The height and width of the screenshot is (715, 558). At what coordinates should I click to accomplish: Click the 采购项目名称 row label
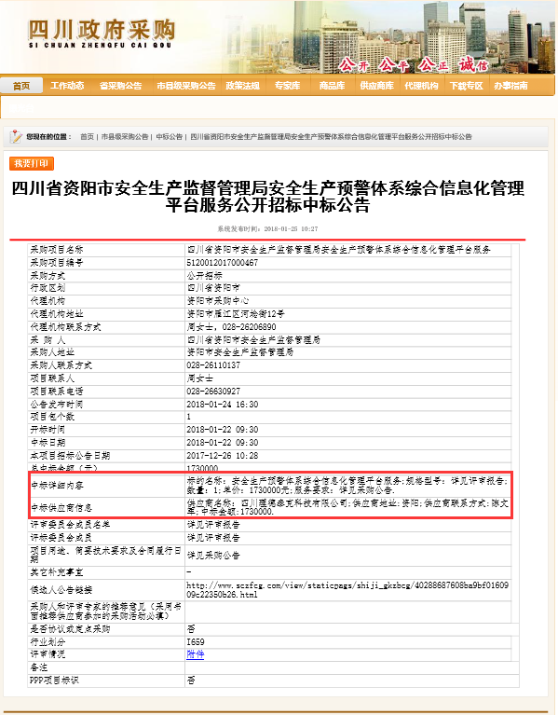[x=57, y=250]
